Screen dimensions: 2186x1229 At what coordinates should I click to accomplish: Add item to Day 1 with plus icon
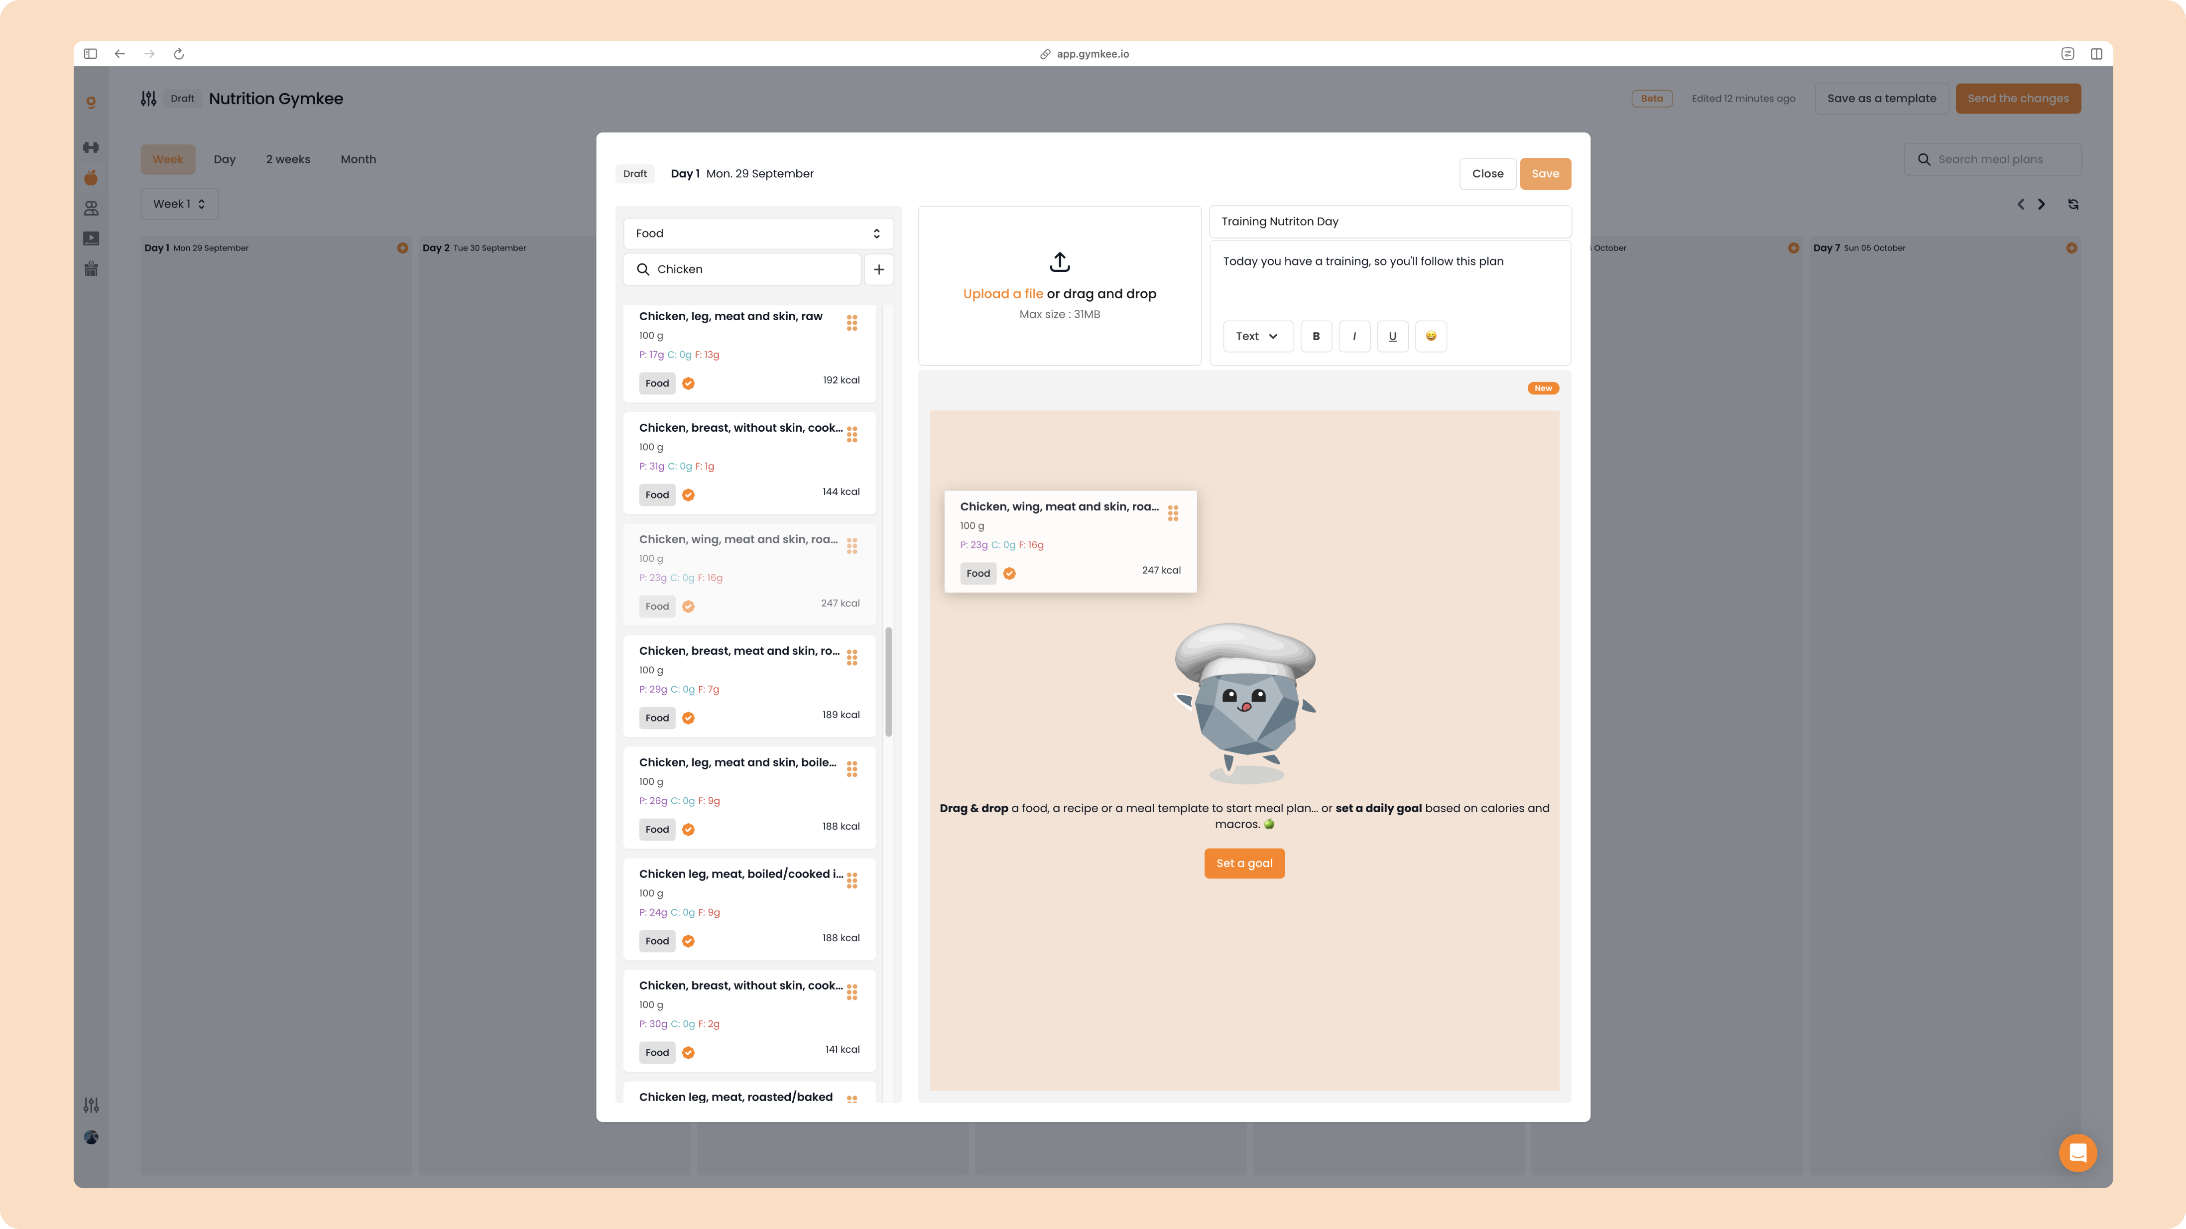click(x=402, y=248)
